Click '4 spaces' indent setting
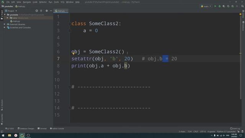Image resolution: width=245 pixels, height=138 pixels. pos(211,131)
